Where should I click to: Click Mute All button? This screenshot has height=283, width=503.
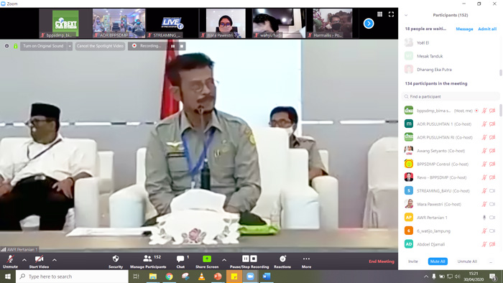click(438, 261)
